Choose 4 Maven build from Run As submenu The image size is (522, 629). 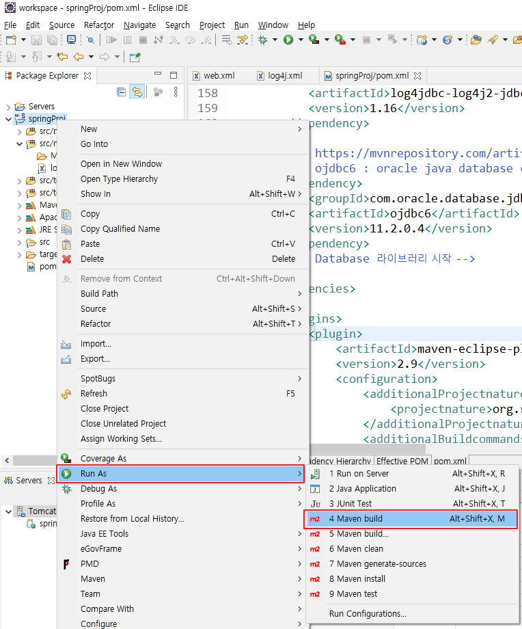(x=411, y=519)
